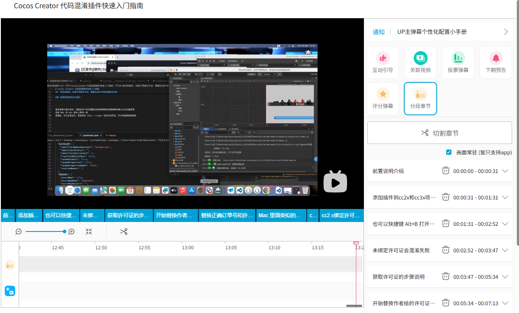Delete the 获取许可证的步骤说明 chapter
Image resolution: width=519 pixels, height=313 pixels.
(445, 277)
